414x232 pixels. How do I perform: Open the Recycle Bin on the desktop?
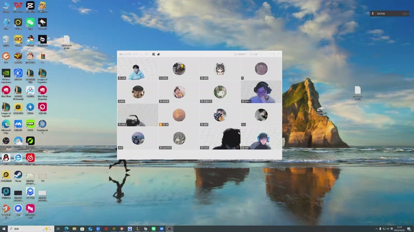point(6,41)
